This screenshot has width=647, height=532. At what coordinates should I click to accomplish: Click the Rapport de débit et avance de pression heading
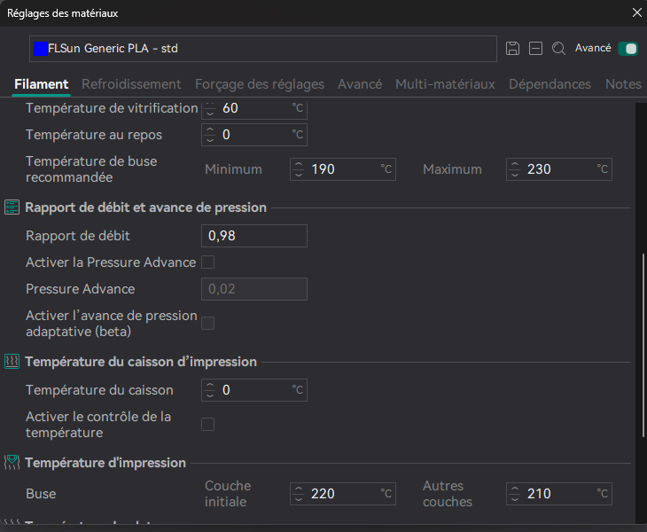click(x=145, y=207)
